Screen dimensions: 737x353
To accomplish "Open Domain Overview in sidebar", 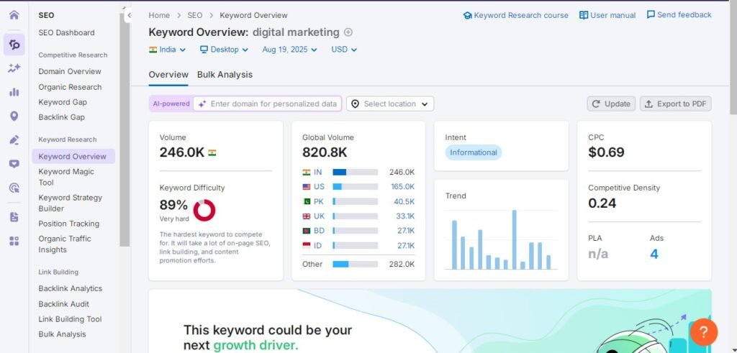I will (x=70, y=71).
